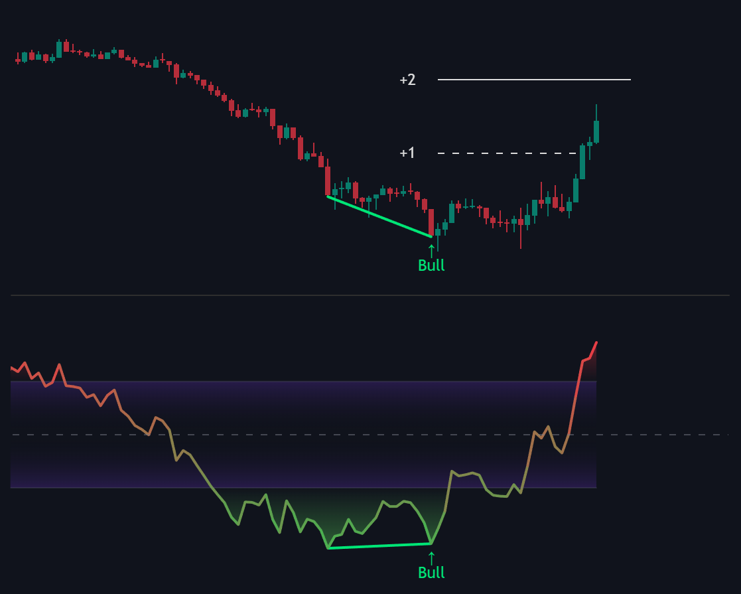Select the +2 target level label
The width and height of the screenshot is (741, 594).
[x=407, y=80]
